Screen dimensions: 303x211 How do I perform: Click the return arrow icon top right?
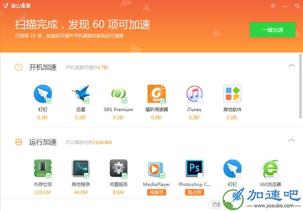point(297,6)
